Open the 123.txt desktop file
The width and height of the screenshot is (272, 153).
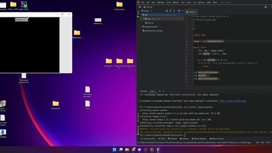coord(88,105)
